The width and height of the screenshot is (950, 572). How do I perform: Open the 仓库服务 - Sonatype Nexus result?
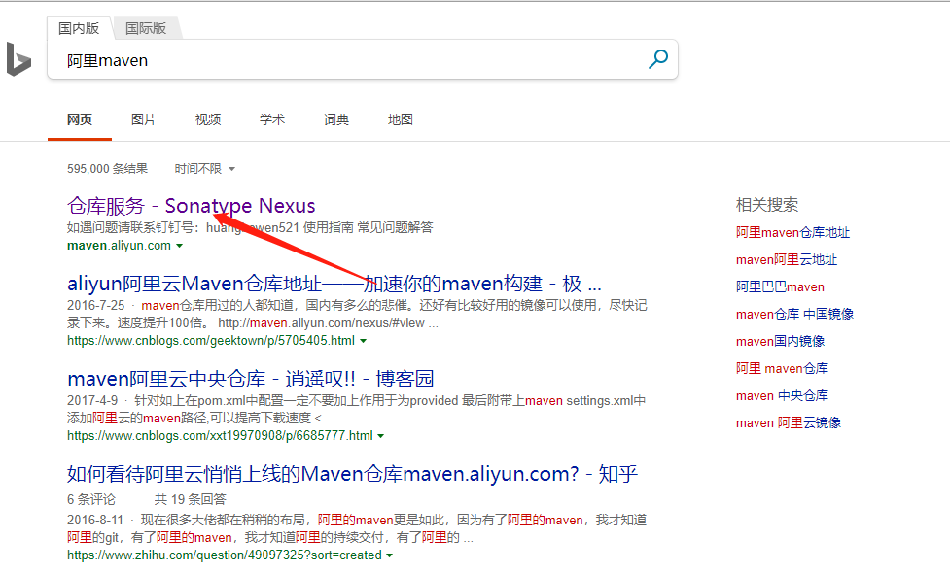(x=191, y=206)
